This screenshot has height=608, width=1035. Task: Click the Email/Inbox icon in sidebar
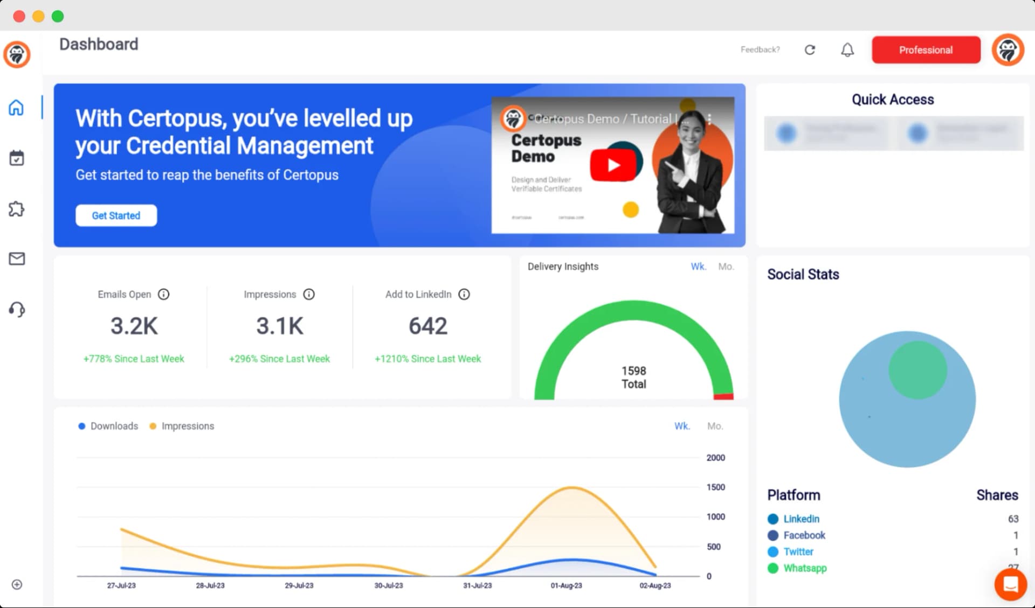17,258
